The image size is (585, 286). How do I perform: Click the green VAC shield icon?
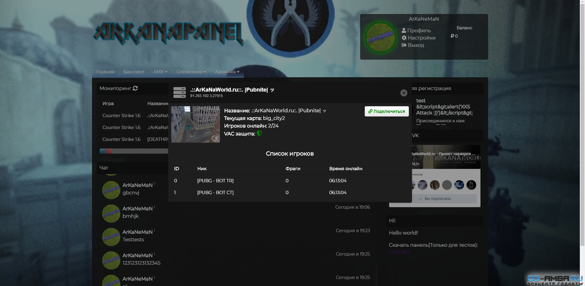[259, 133]
